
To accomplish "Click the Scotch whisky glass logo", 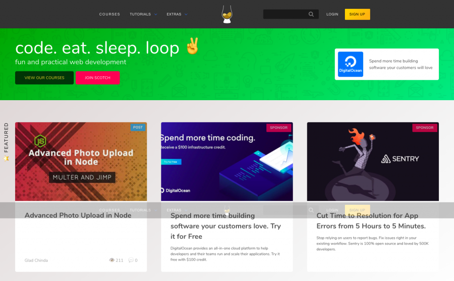I will [x=227, y=14].
